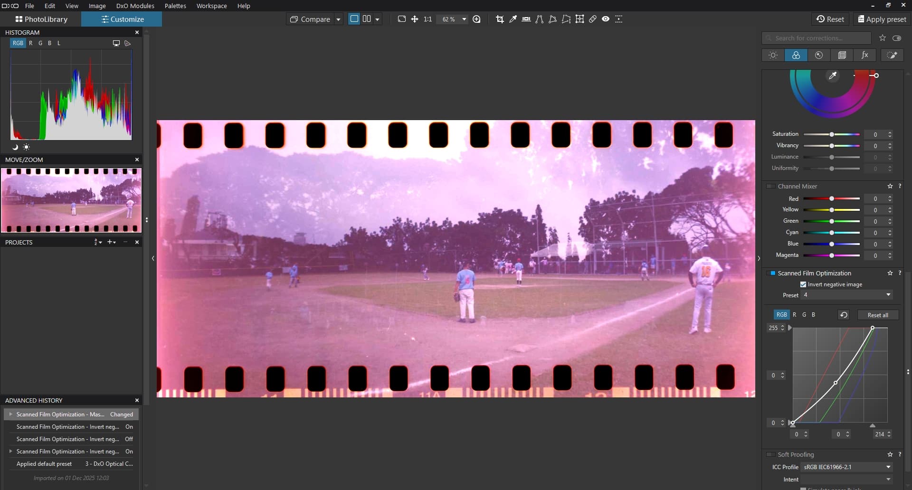The image size is (912, 490).
Task: Open the DxO Modules menu
Action: point(135,6)
